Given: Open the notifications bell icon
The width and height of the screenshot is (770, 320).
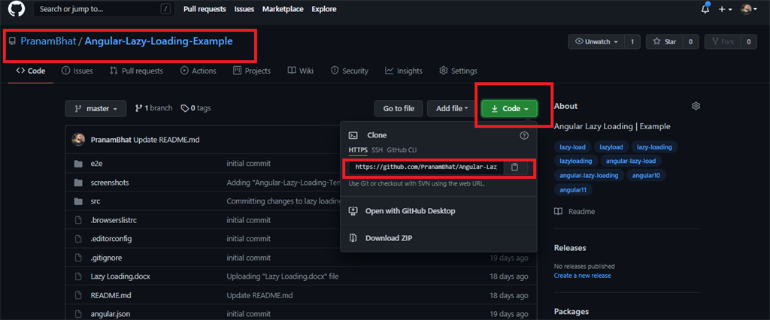Looking at the screenshot, I should coord(705,9).
